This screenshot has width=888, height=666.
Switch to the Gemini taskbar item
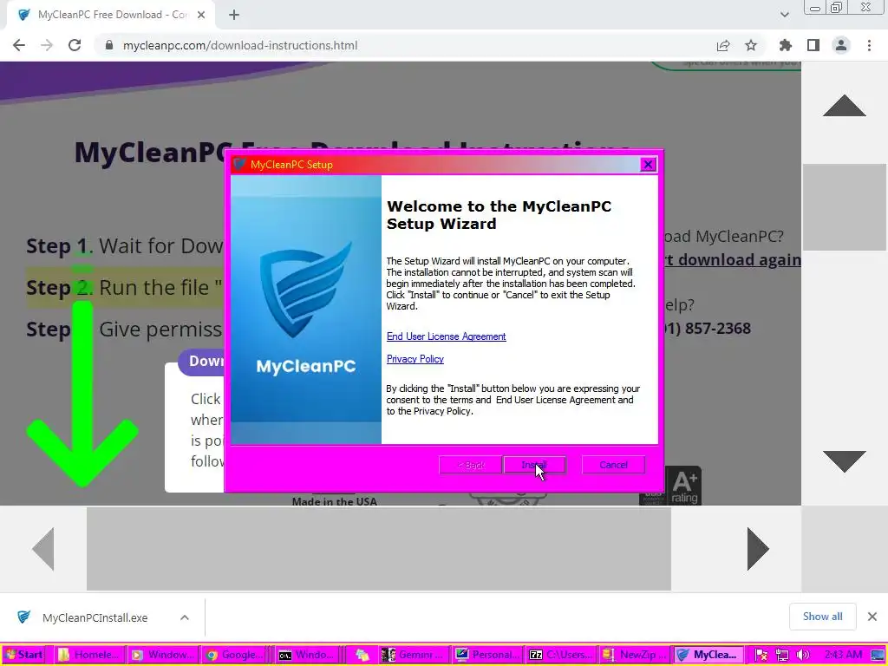[x=414, y=655]
